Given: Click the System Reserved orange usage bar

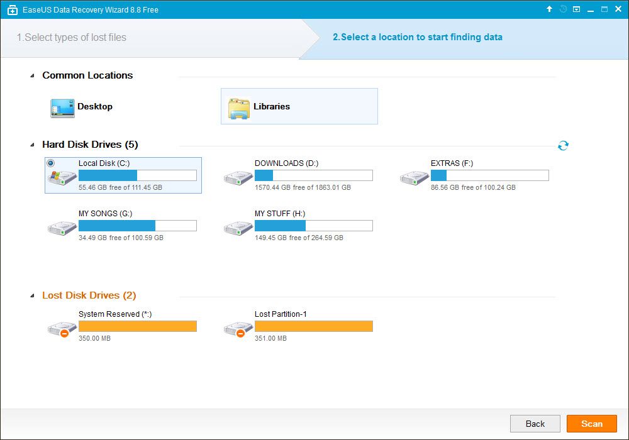Looking at the screenshot, I should click(x=138, y=326).
